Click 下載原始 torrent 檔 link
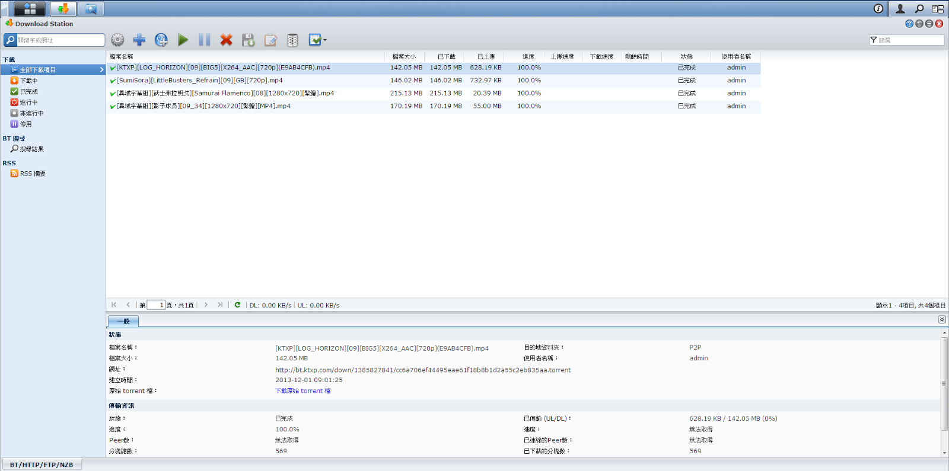The width and height of the screenshot is (949, 471). point(302,391)
